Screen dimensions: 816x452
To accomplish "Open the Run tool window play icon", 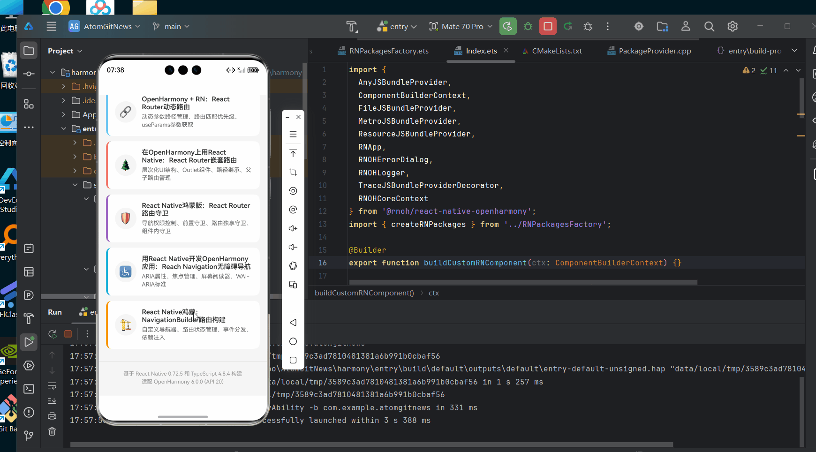I will pos(29,342).
